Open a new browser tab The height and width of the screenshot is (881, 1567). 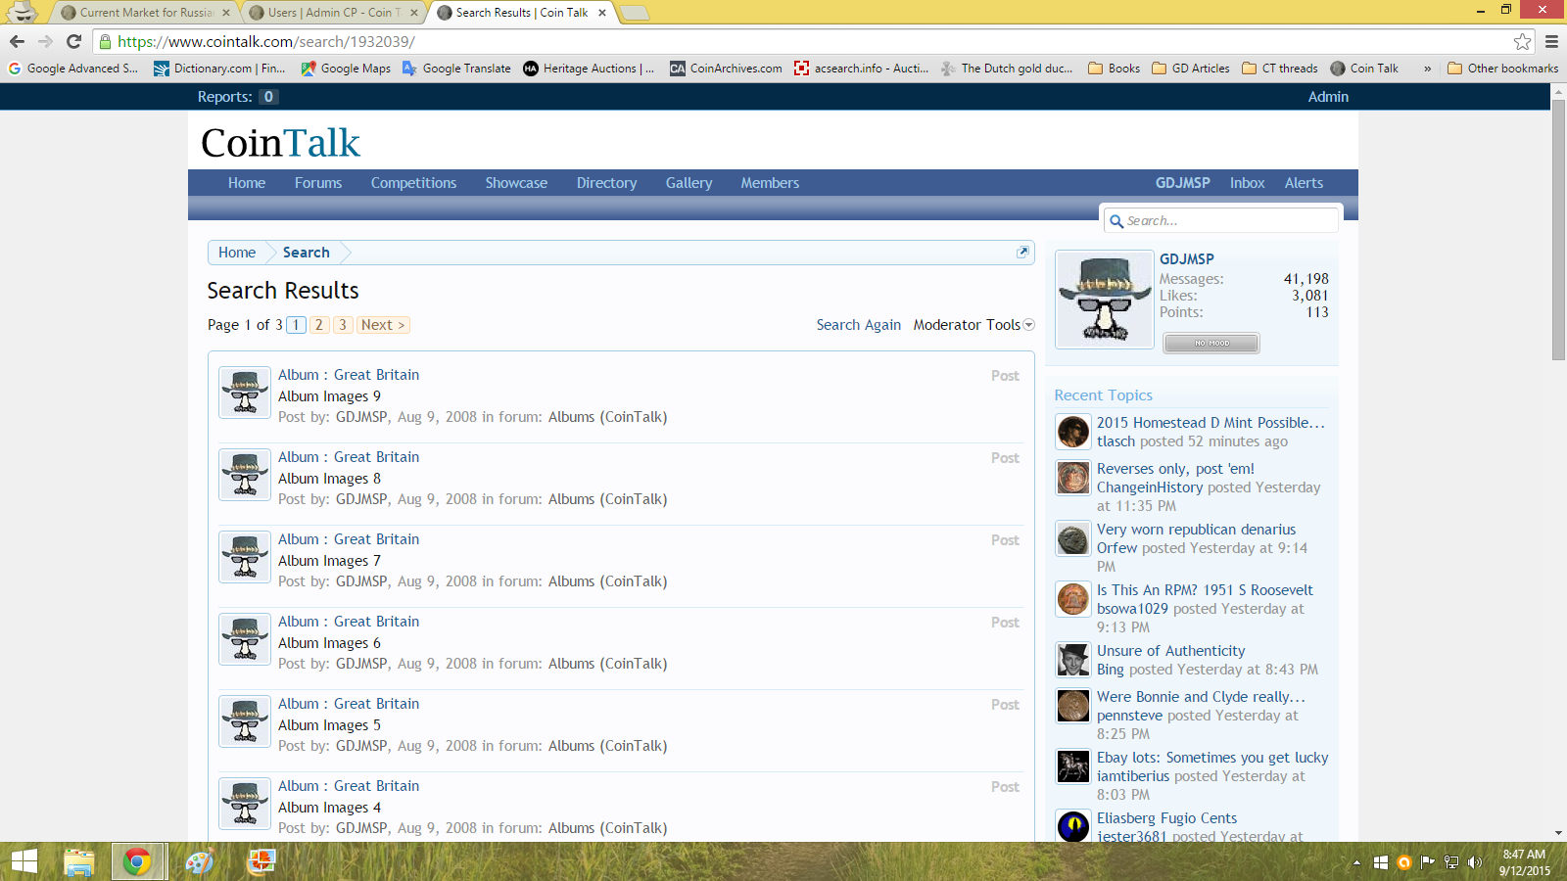(x=635, y=13)
